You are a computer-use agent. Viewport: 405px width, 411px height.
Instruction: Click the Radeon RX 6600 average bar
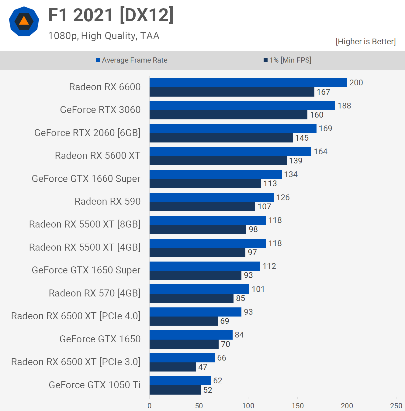pyautogui.click(x=248, y=83)
